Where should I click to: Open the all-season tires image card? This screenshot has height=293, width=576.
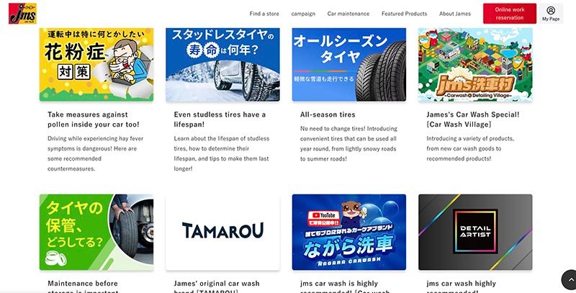click(x=349, y=64)
